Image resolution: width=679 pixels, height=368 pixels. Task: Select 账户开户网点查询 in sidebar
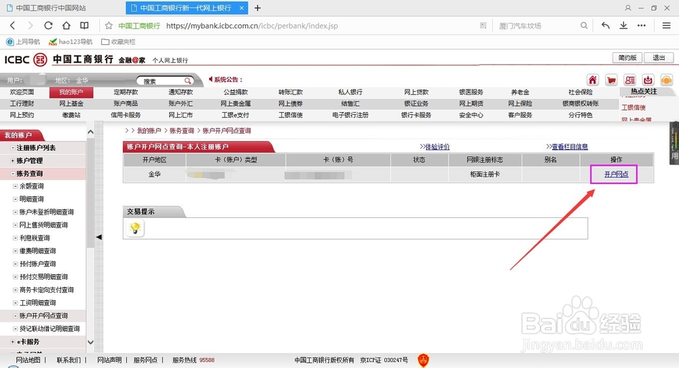click(x=43, y=316)
